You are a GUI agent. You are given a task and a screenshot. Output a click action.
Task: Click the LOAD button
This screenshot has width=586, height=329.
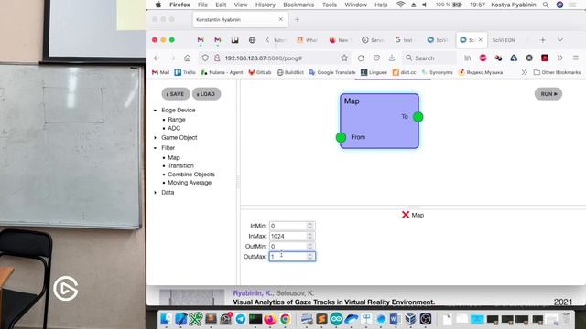[x=206, y=94]
